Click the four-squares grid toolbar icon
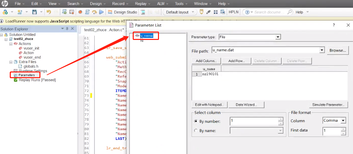Viewport: 353px width, 154px height. click(216, 12)
